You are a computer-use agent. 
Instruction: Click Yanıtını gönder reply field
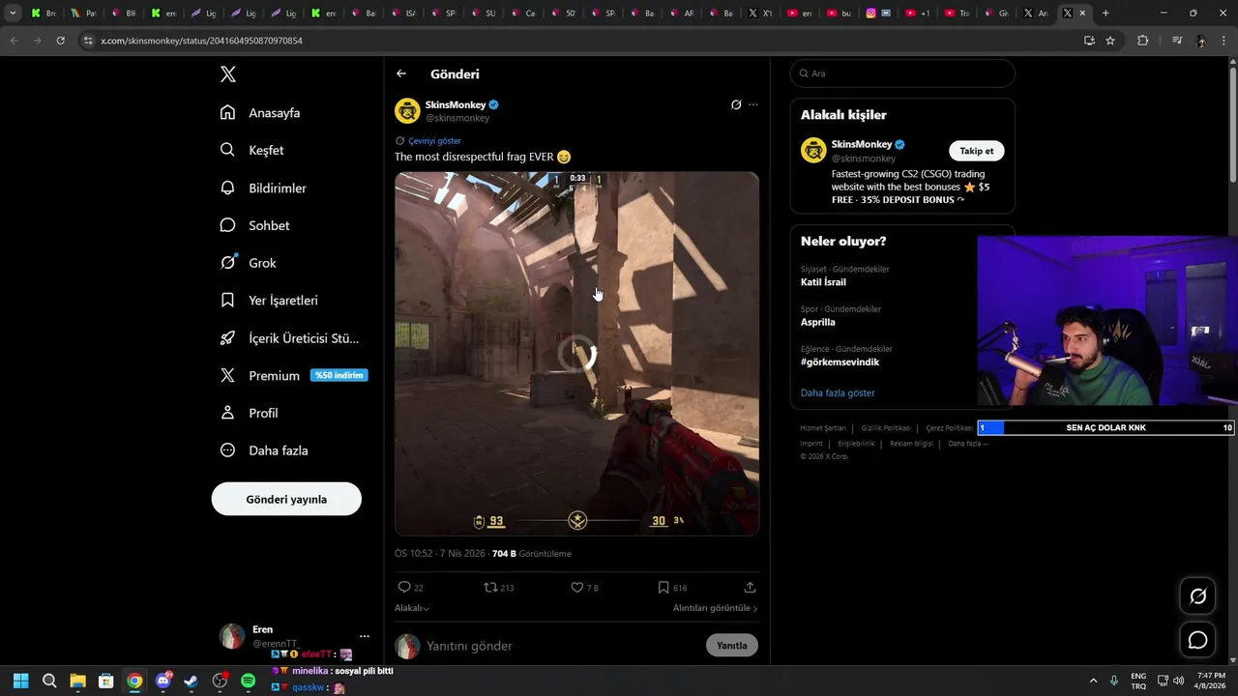pyautogui.click(x=561, y=646)
